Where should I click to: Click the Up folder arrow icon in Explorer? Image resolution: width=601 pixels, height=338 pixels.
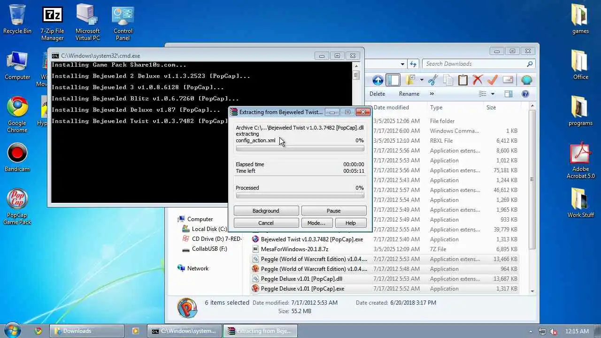point(378,80)
